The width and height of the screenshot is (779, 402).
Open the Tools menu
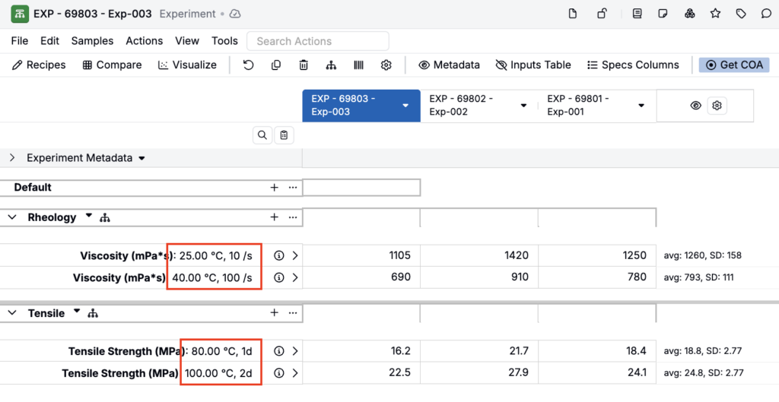point(224,41)
